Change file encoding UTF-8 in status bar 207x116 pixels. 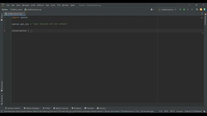[172, 111]
